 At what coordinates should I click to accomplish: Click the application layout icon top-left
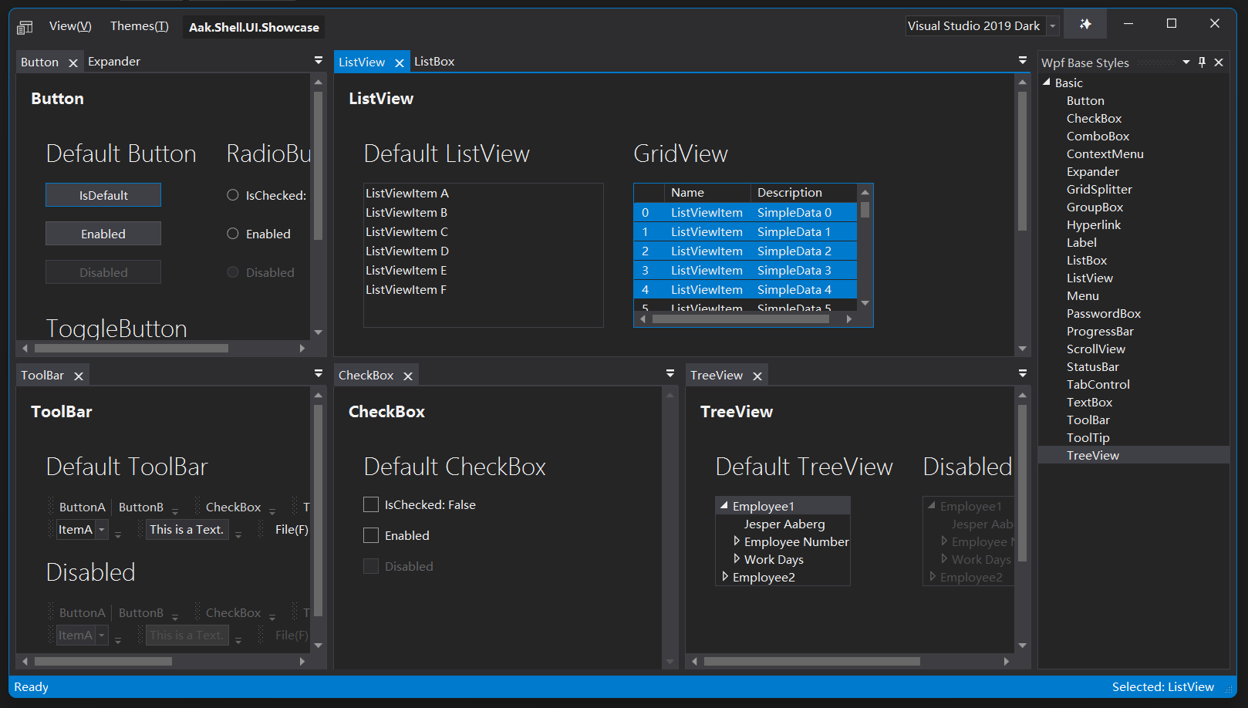pos(24,25)
